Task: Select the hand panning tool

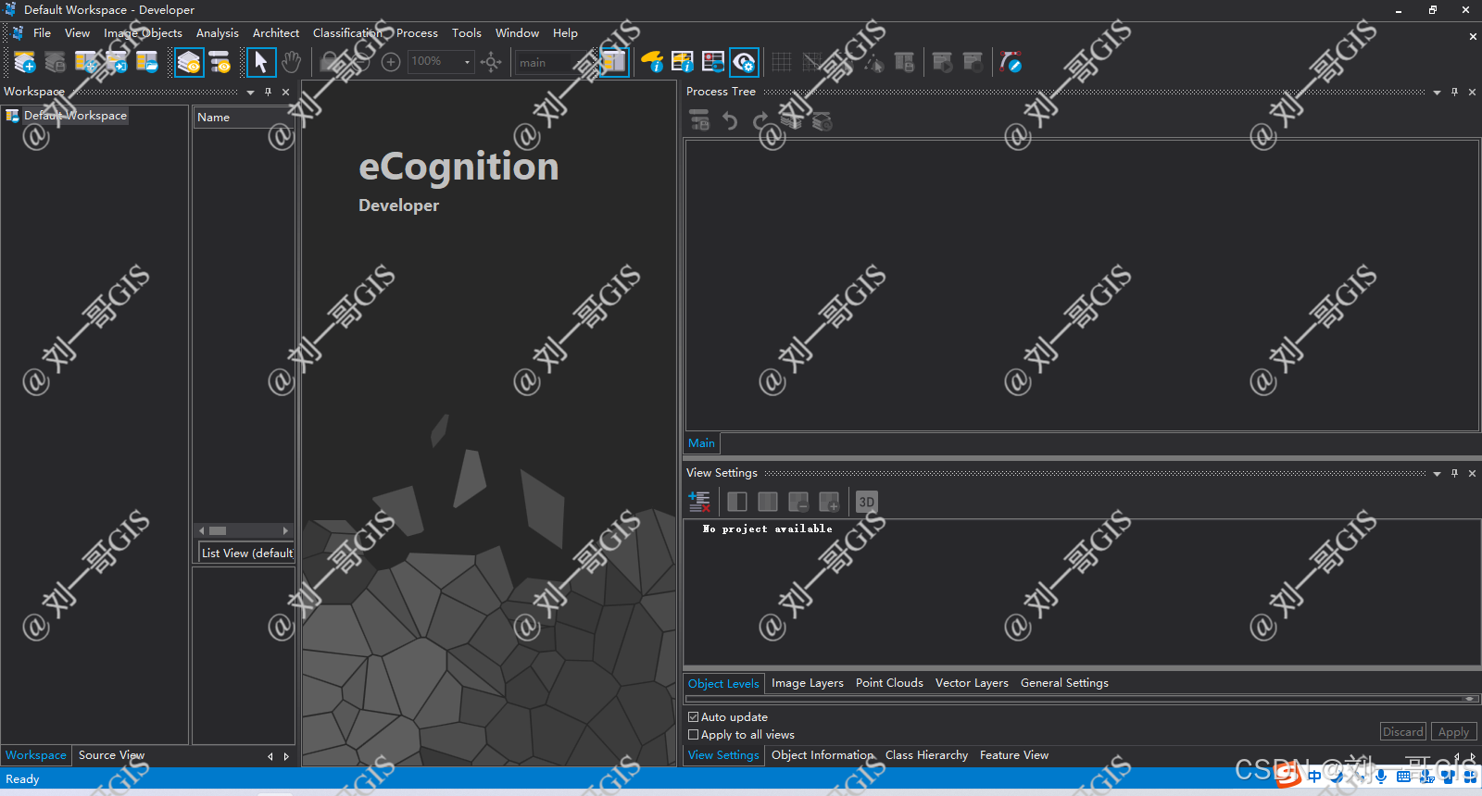Action: click(x=292, y=62)
